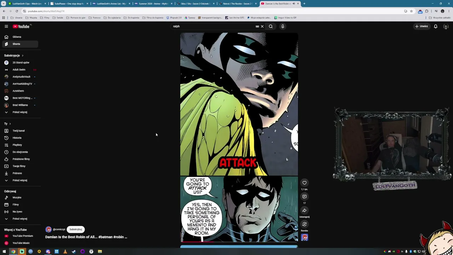Open the YouTube account avatar menu
453x255 pixels.
click(446, 26)
